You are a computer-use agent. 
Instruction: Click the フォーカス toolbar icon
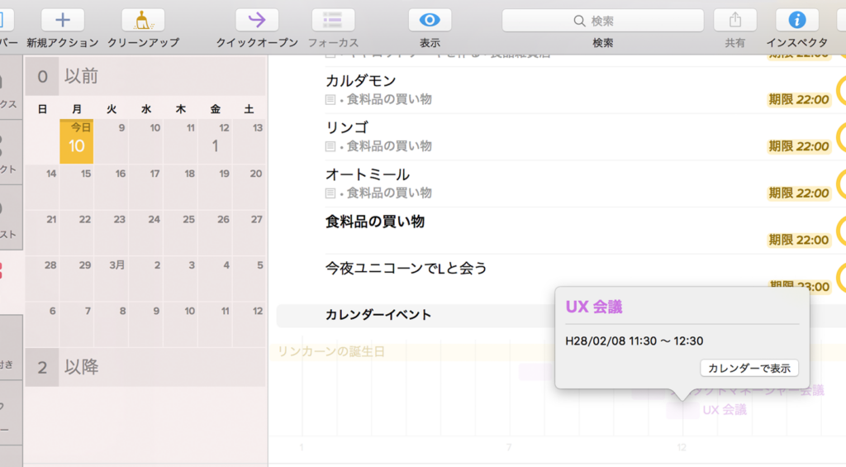[333, 20]
